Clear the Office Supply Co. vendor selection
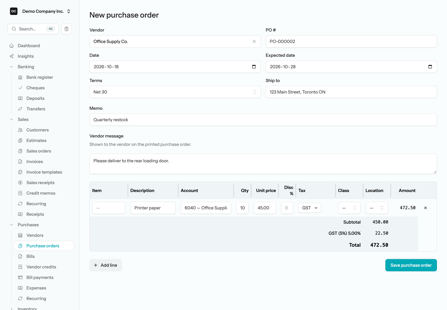The height and width of the screenshot is (310, 447). [254, 42]
